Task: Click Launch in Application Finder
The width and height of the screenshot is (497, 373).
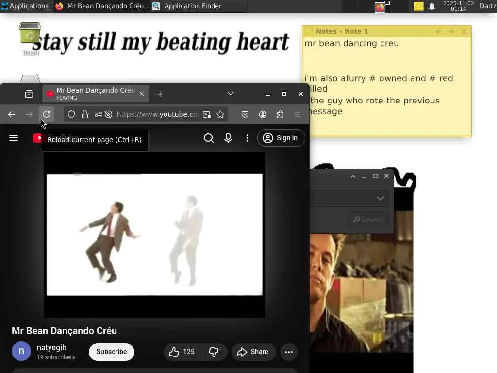Action: (x=368, y=220)
